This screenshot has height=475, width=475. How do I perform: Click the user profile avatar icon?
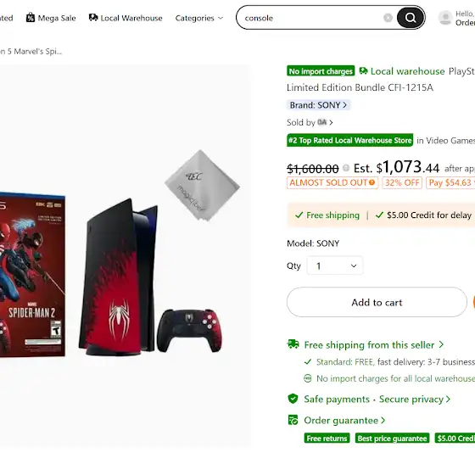click(445, 18)
